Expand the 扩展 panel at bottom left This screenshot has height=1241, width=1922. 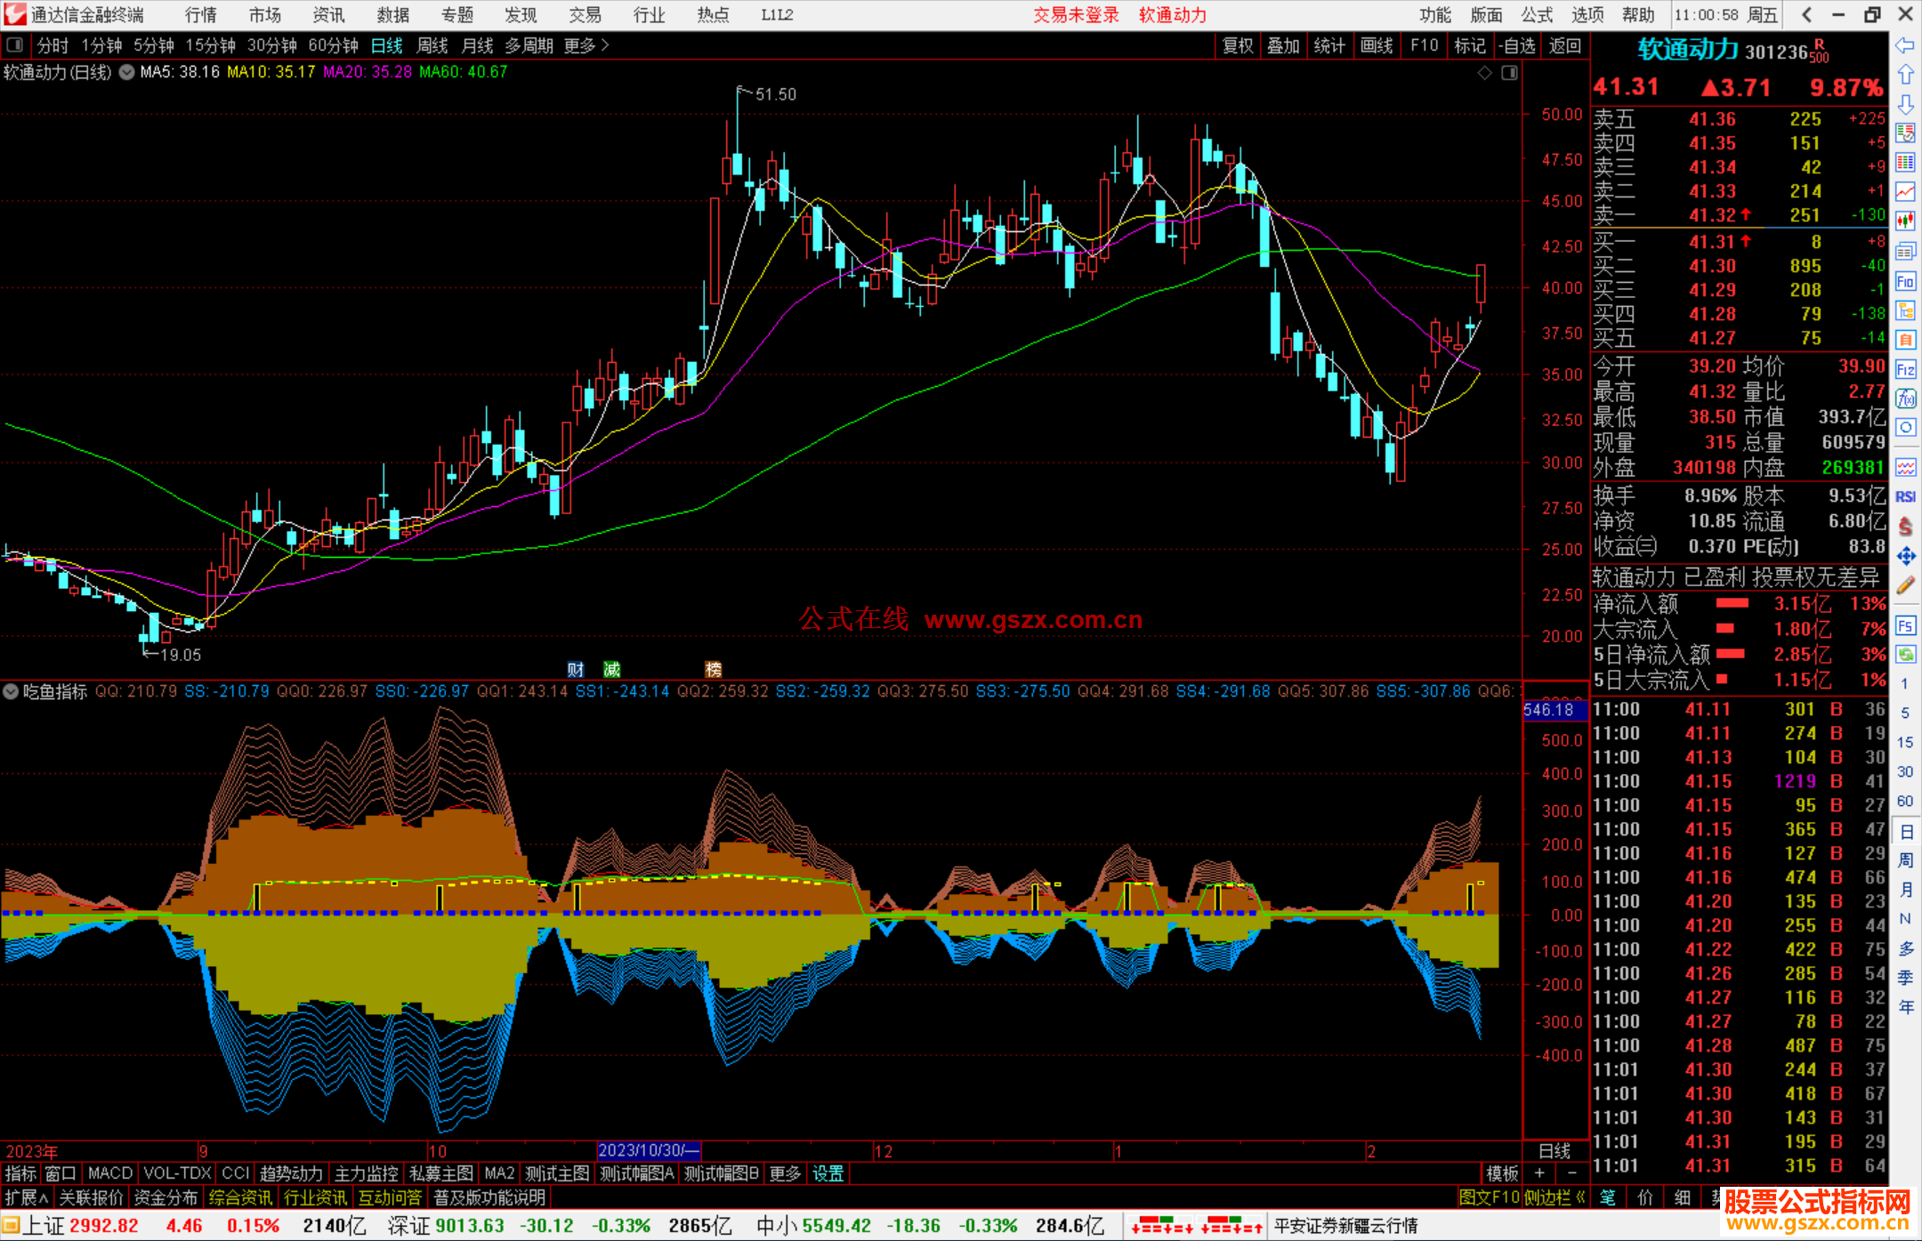(25, 1197)
